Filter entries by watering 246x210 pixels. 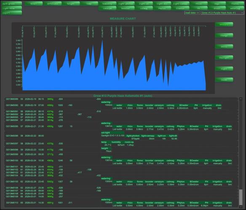coord(235,8)
